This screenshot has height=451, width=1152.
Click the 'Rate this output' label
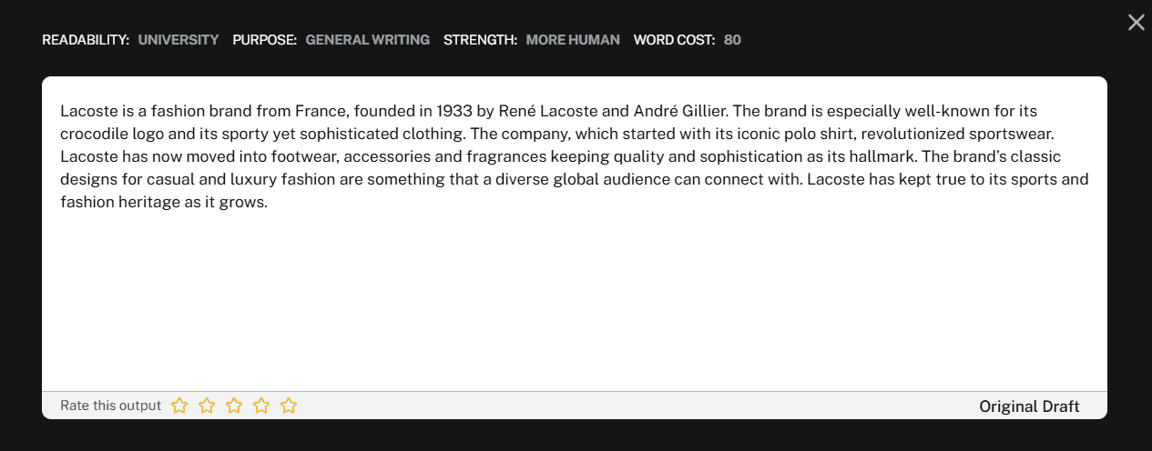point(110,406)
